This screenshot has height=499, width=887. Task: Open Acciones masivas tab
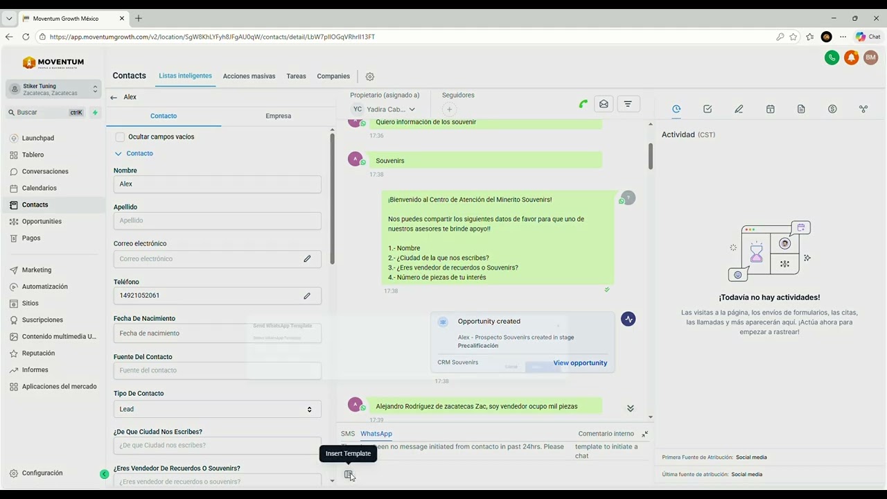[x=249, y=76]
